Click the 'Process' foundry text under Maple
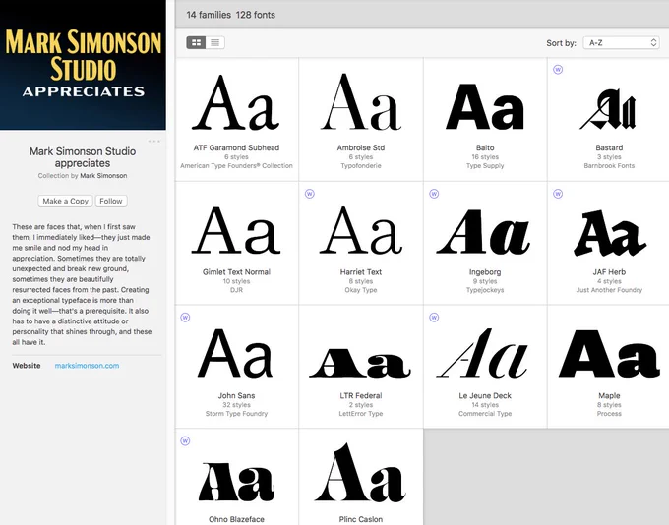 tap(609, 414)
